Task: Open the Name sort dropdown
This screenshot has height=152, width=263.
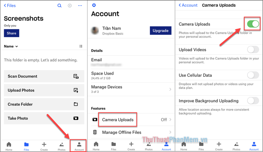Action: pos(11,46)
